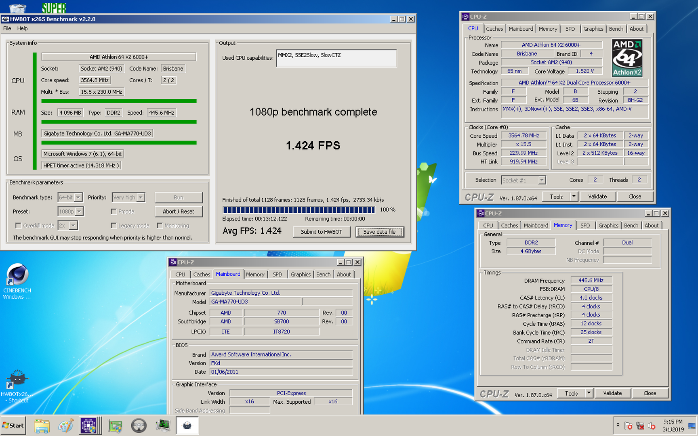The image size is (698, 436).
Task: Click the AMD Athlon 64 X2 6000+ name field in HWBOT
Action: [119, 57]
